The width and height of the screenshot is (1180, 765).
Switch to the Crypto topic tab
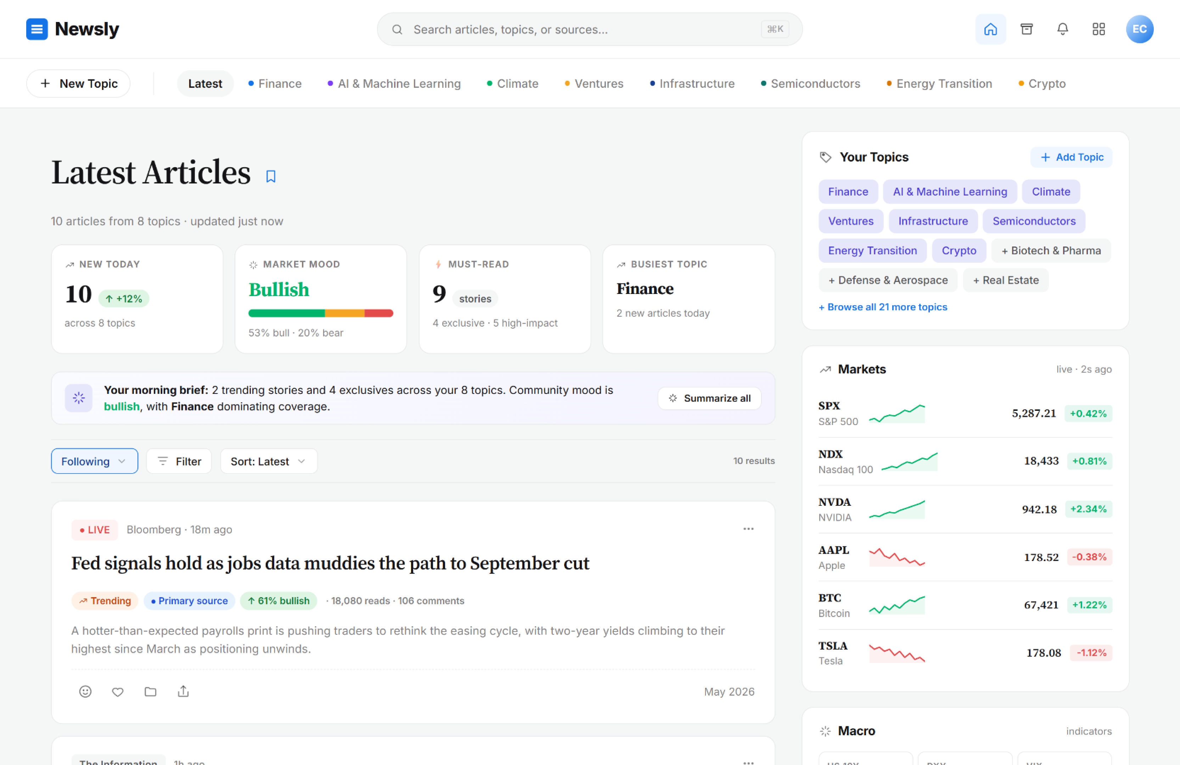click(1042, 84)
